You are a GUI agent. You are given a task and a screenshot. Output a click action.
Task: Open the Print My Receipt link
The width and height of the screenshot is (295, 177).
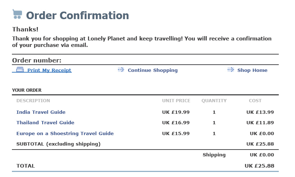[49, 70]
